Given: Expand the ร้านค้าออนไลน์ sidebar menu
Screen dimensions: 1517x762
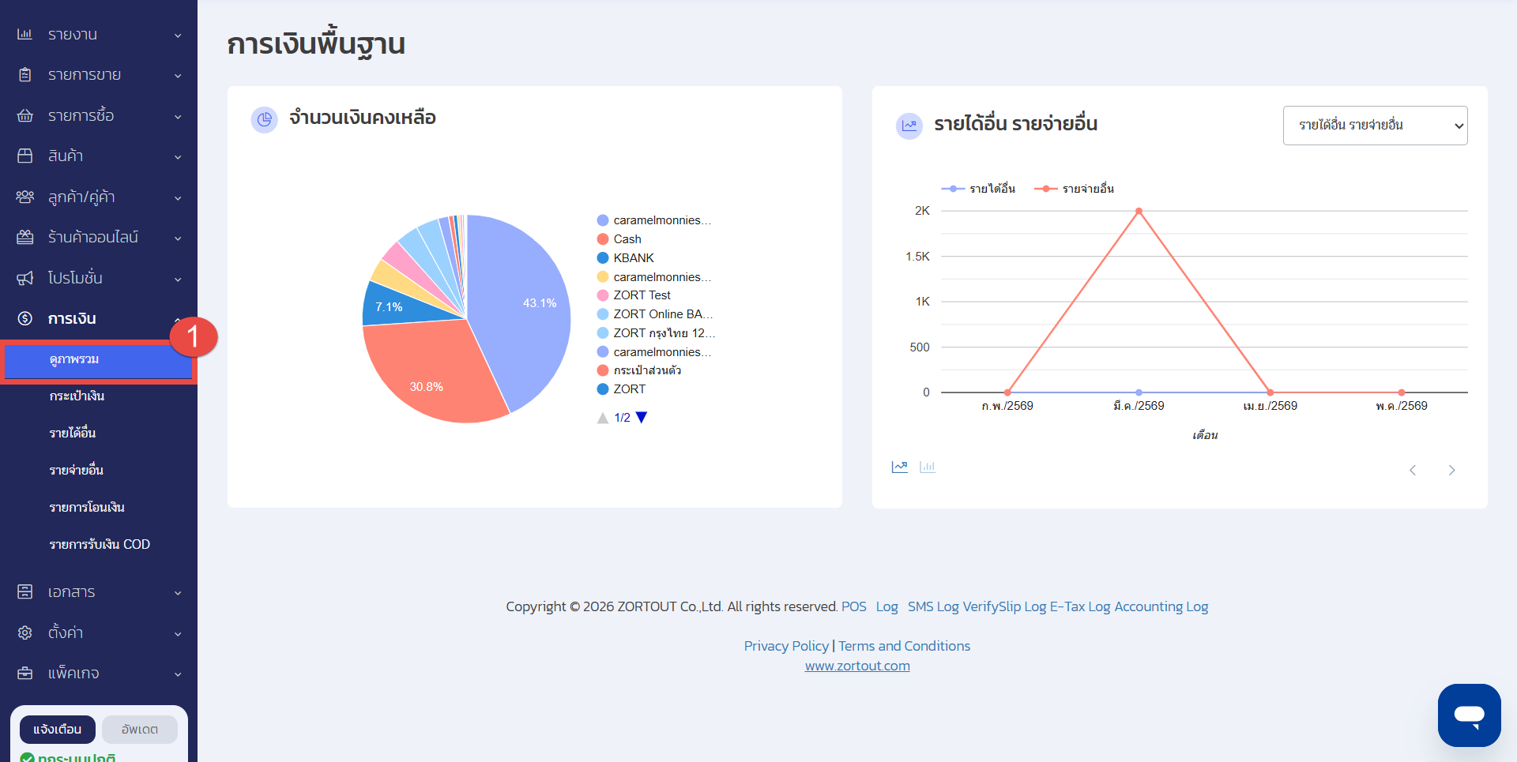Looking at the screenshot, I should pos(99,238).
